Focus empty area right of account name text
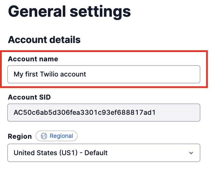The height and width of the screenshot is (177, 213). pos(144,74)
